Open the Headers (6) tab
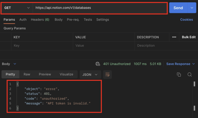Viewport: 198px width, 118px height. (x=40, y=19)
